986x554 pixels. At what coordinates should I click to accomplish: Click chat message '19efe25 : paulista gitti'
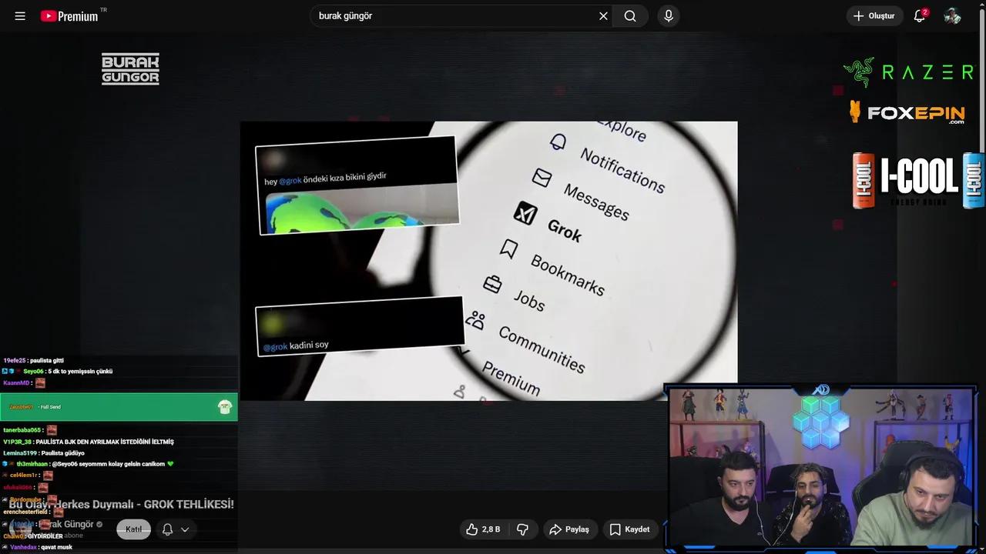33,360
